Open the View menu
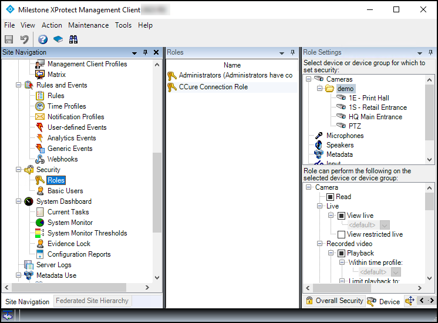 click(28, 25)
